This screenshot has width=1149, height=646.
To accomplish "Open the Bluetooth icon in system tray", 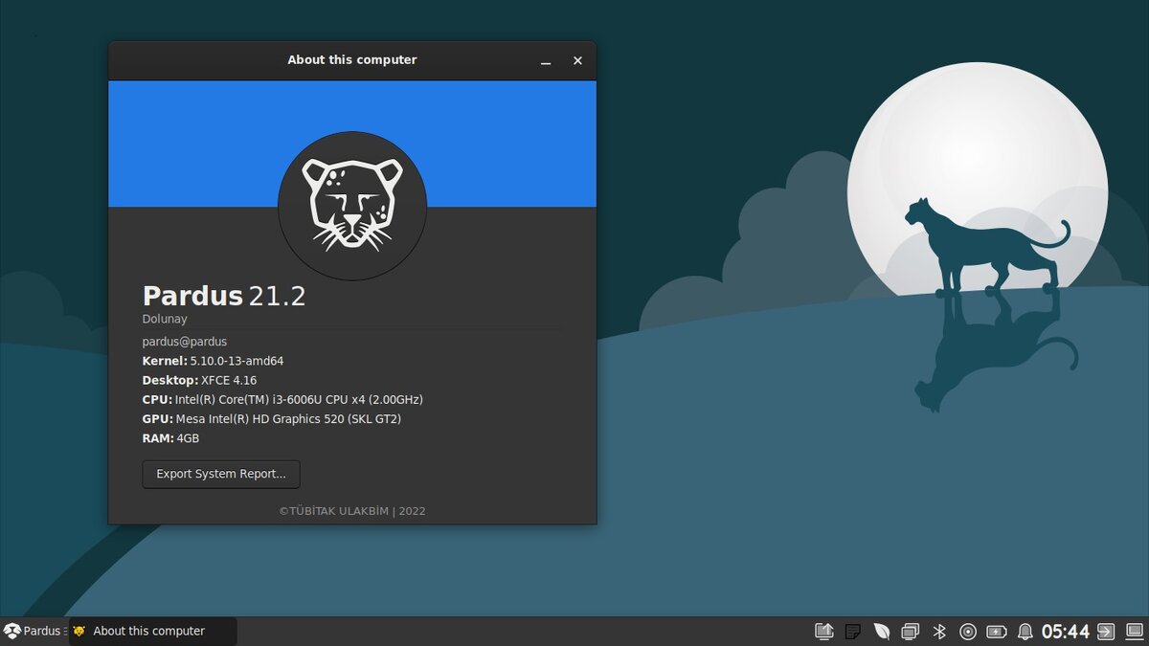I will 939,631.
